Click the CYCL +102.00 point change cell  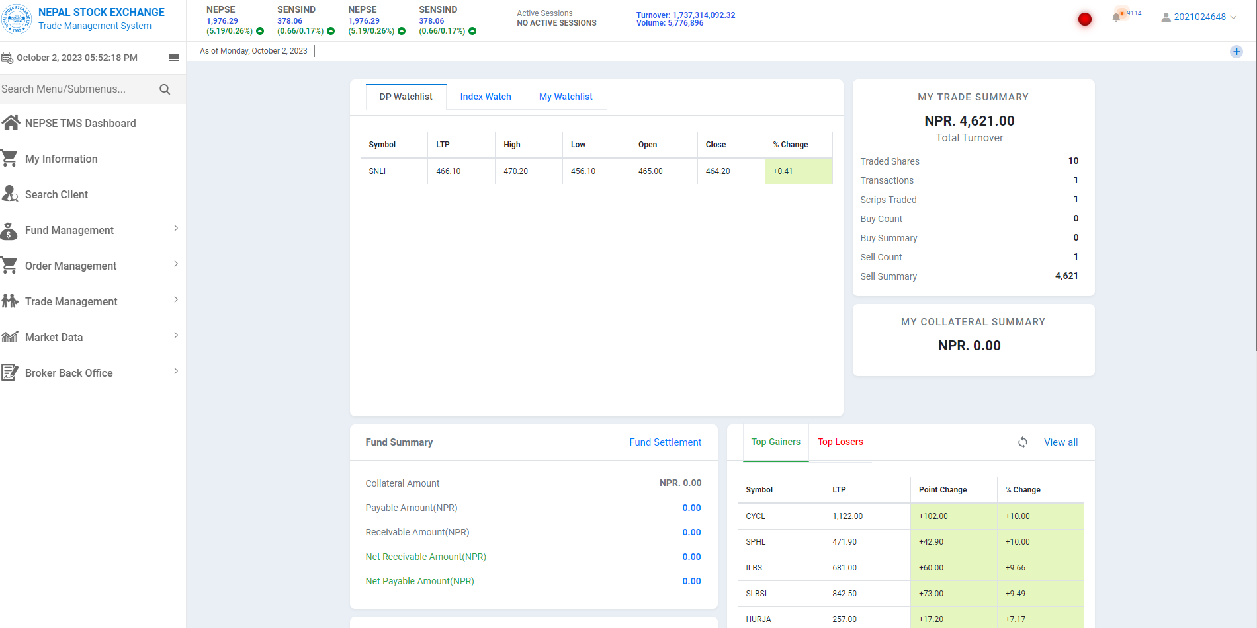[x=954, y=516]
